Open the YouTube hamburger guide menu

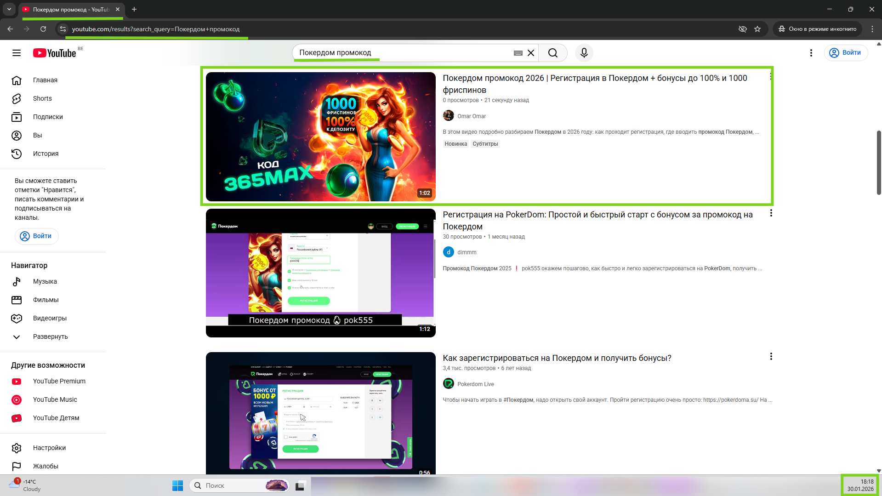pyautogui.click(x=17, y=53)
